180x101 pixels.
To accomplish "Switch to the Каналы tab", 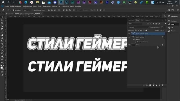I will click(147, 20).
